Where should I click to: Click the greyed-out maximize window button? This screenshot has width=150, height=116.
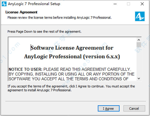click(128, 4)
